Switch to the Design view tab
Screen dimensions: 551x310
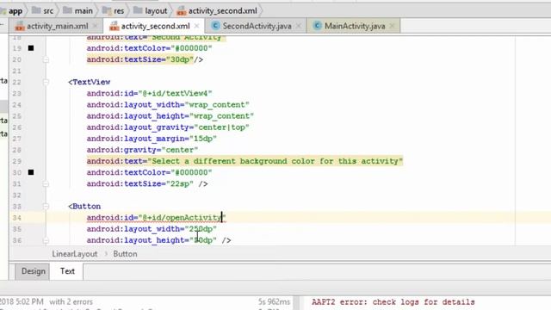coord(34,271)
